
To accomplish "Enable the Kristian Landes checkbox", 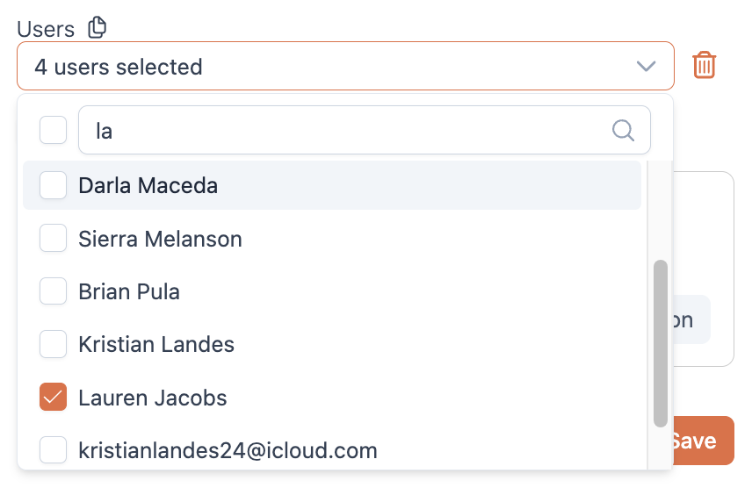I will pyautogui.click(x=54, y=344).
